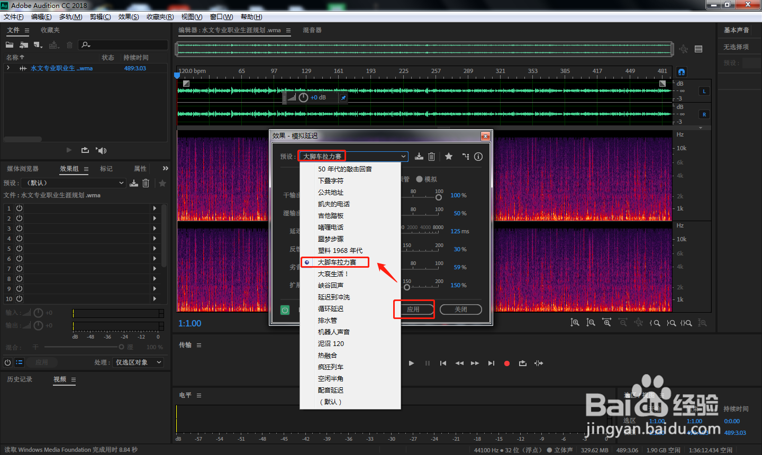
Task: Click the list view icon above the timeline
Action: point(698,49)
